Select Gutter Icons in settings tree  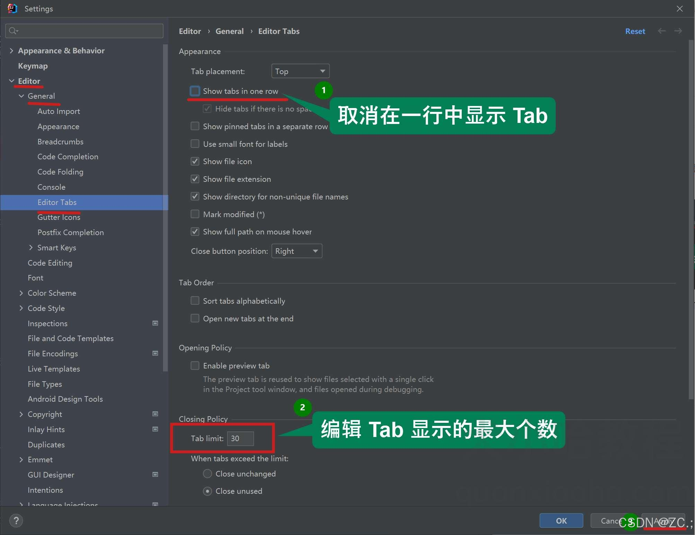[x=59, y=217]
